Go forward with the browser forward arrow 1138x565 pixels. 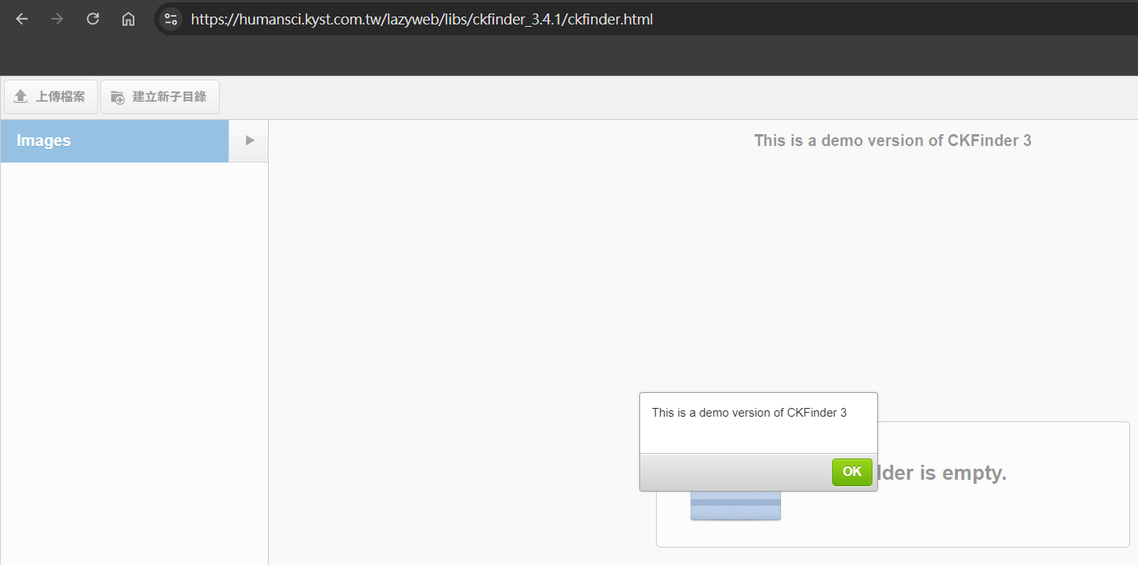(57, 19)
